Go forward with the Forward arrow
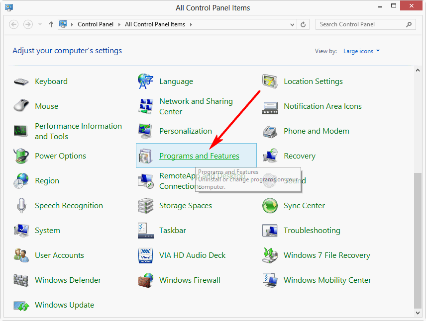This screenshot has width=426, height=321. [28, 24]
